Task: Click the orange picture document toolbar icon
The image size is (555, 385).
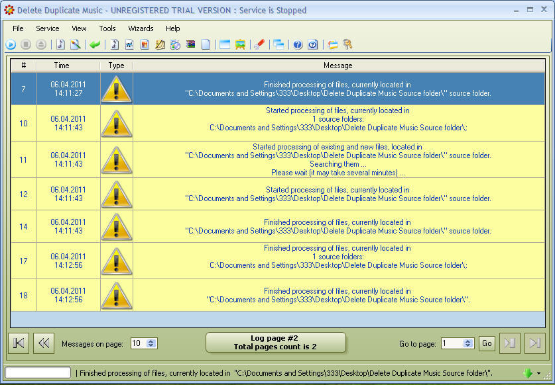Action: 145,44
